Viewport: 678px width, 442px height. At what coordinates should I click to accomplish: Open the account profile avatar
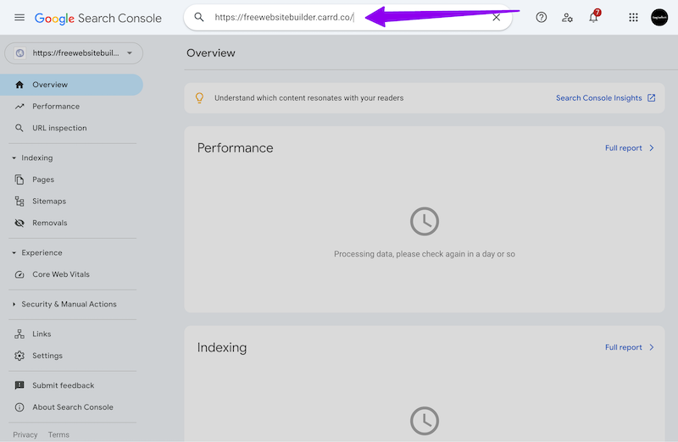tap(659, 17)
